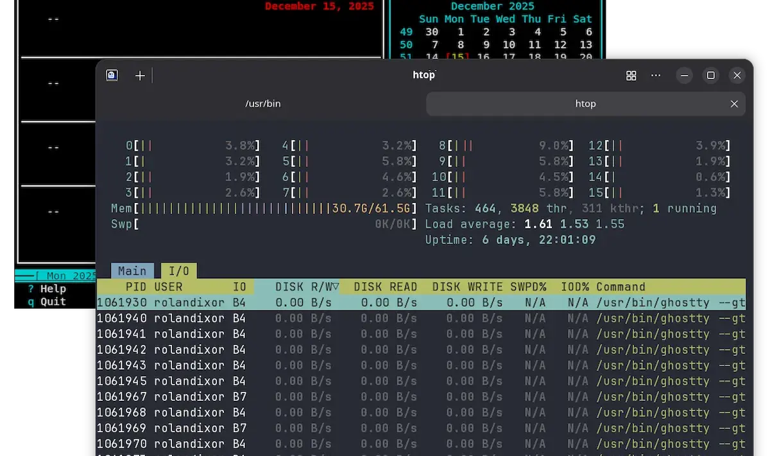Image resolution: width=770 pixels, height=456 pixels.
Task: Close the htop tab with its X
Action: point(735,103)
